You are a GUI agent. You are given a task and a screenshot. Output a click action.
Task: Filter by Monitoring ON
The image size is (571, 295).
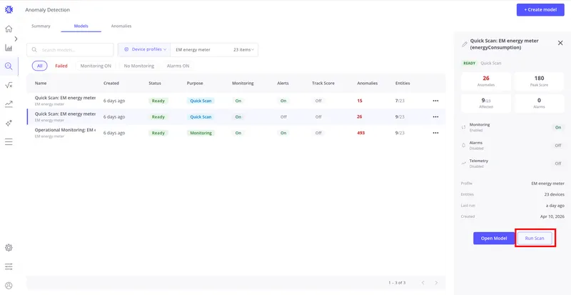point(96,66)
